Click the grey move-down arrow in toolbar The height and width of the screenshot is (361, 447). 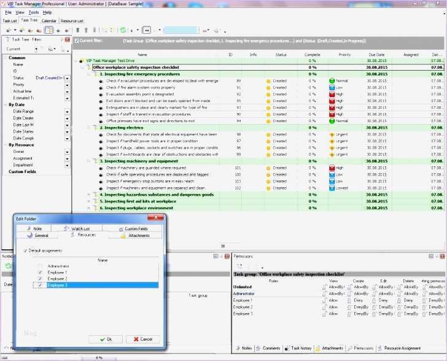click(95, 30)
